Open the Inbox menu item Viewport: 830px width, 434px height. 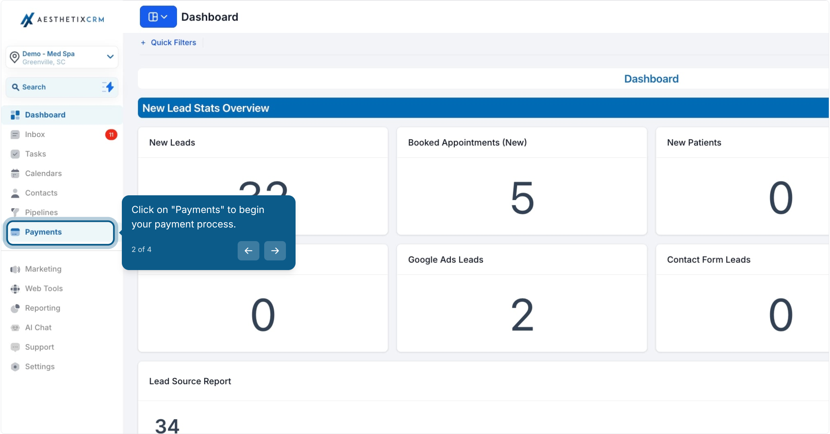62,135
